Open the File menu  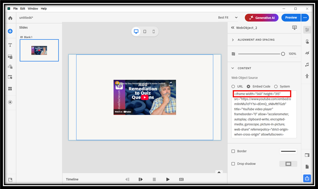pyautogui.click(x=15, y=9)
